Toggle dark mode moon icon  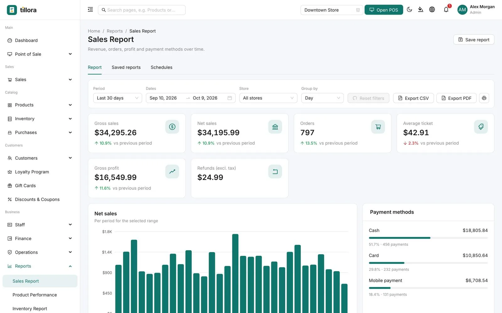(x=409, y=10)
